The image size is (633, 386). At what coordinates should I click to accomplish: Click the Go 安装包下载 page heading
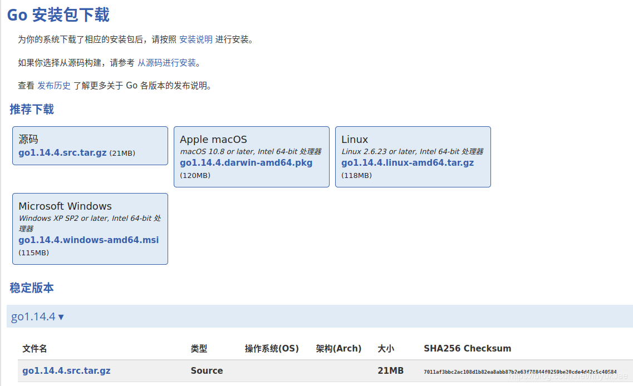pyautogui.click(x=58, y=15)
